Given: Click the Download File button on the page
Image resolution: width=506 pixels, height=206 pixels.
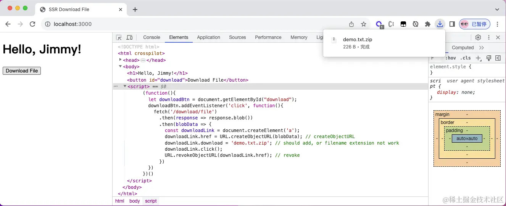Looking at the screenshot, I should pyautogui.click(x=22, y=71).
